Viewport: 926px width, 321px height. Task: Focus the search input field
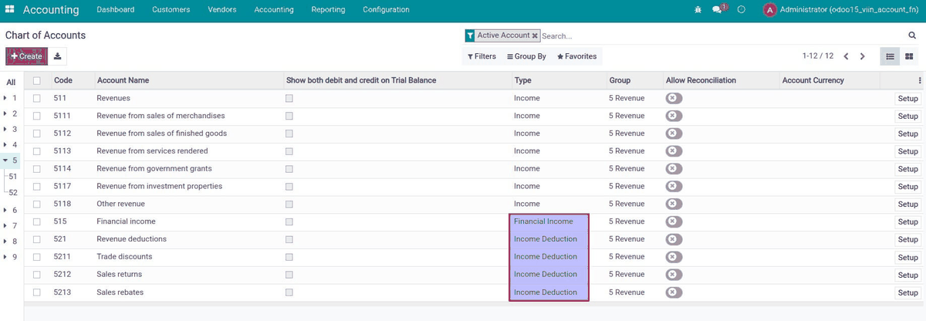point(722,35)
